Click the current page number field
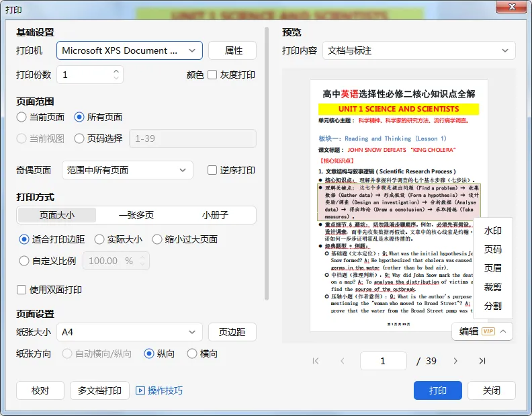Image resolution: width=532 pixels, height=416 pixels. 384,361
